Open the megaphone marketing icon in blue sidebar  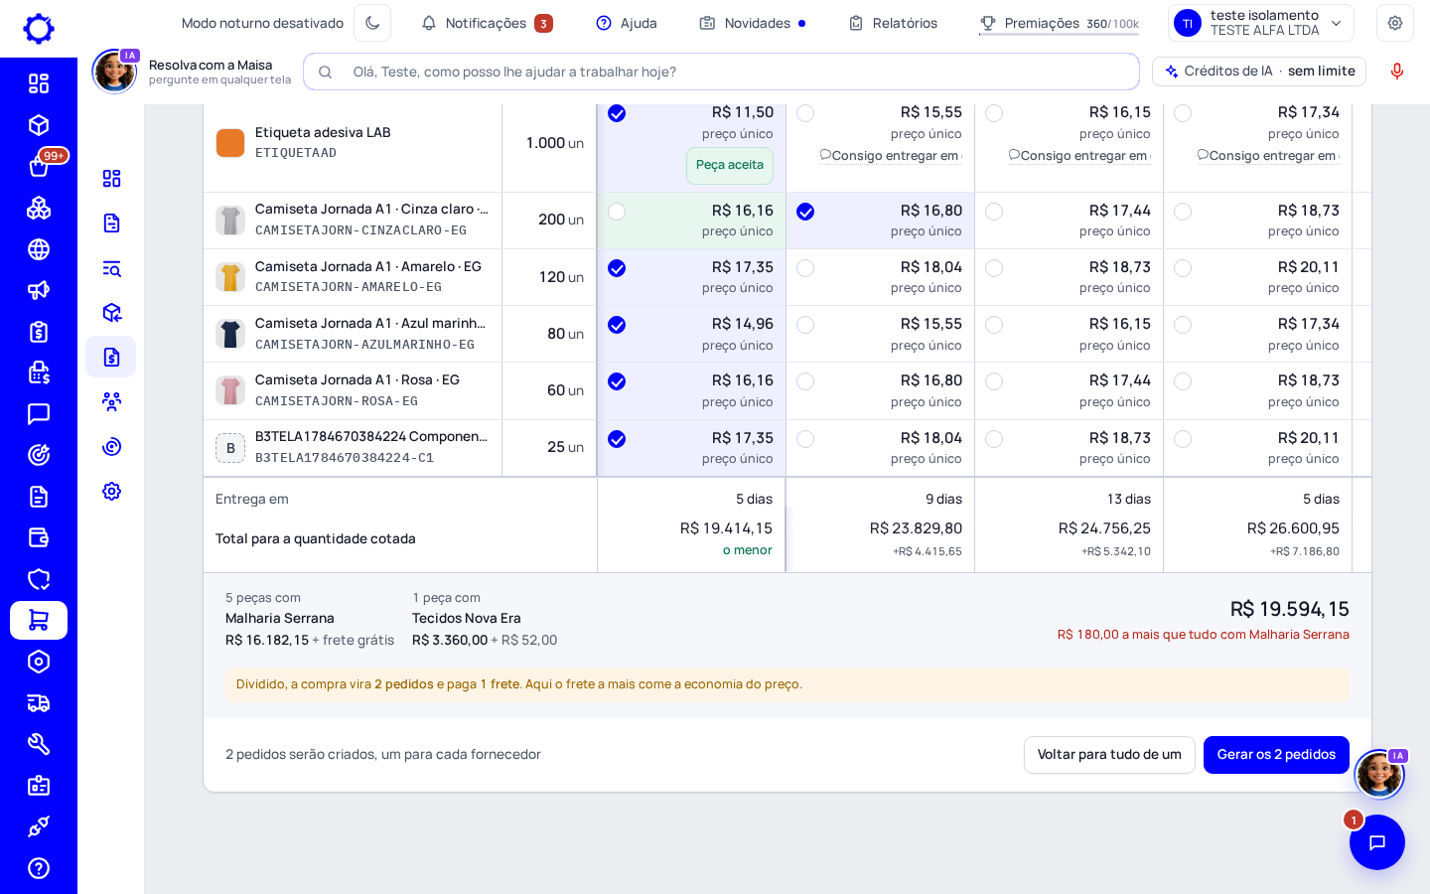click(x=39, y=290)
